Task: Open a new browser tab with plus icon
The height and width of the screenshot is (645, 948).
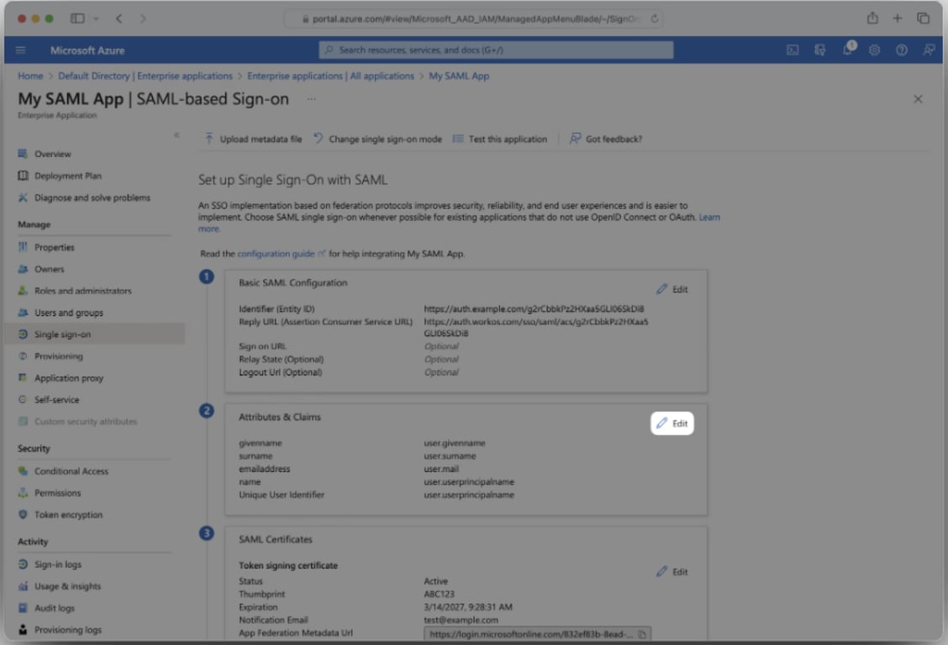Action: pyautogui.click(x=898, y=18)
